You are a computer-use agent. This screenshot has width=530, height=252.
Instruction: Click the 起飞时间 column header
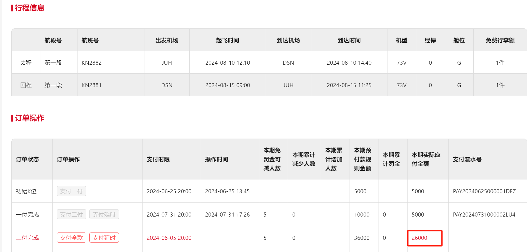(228, 40)
